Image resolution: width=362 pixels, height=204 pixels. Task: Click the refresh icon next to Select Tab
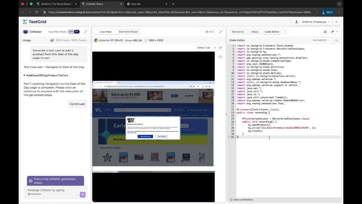(x=220, y=48)
